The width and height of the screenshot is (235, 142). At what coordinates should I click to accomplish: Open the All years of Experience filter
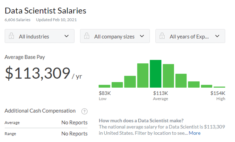(190, 36)
